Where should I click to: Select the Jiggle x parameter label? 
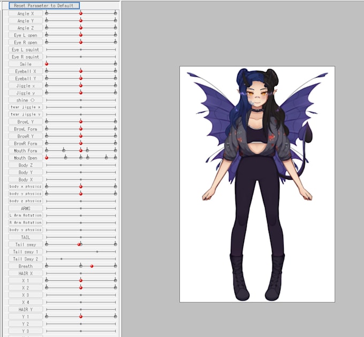(x=26, y=86)
